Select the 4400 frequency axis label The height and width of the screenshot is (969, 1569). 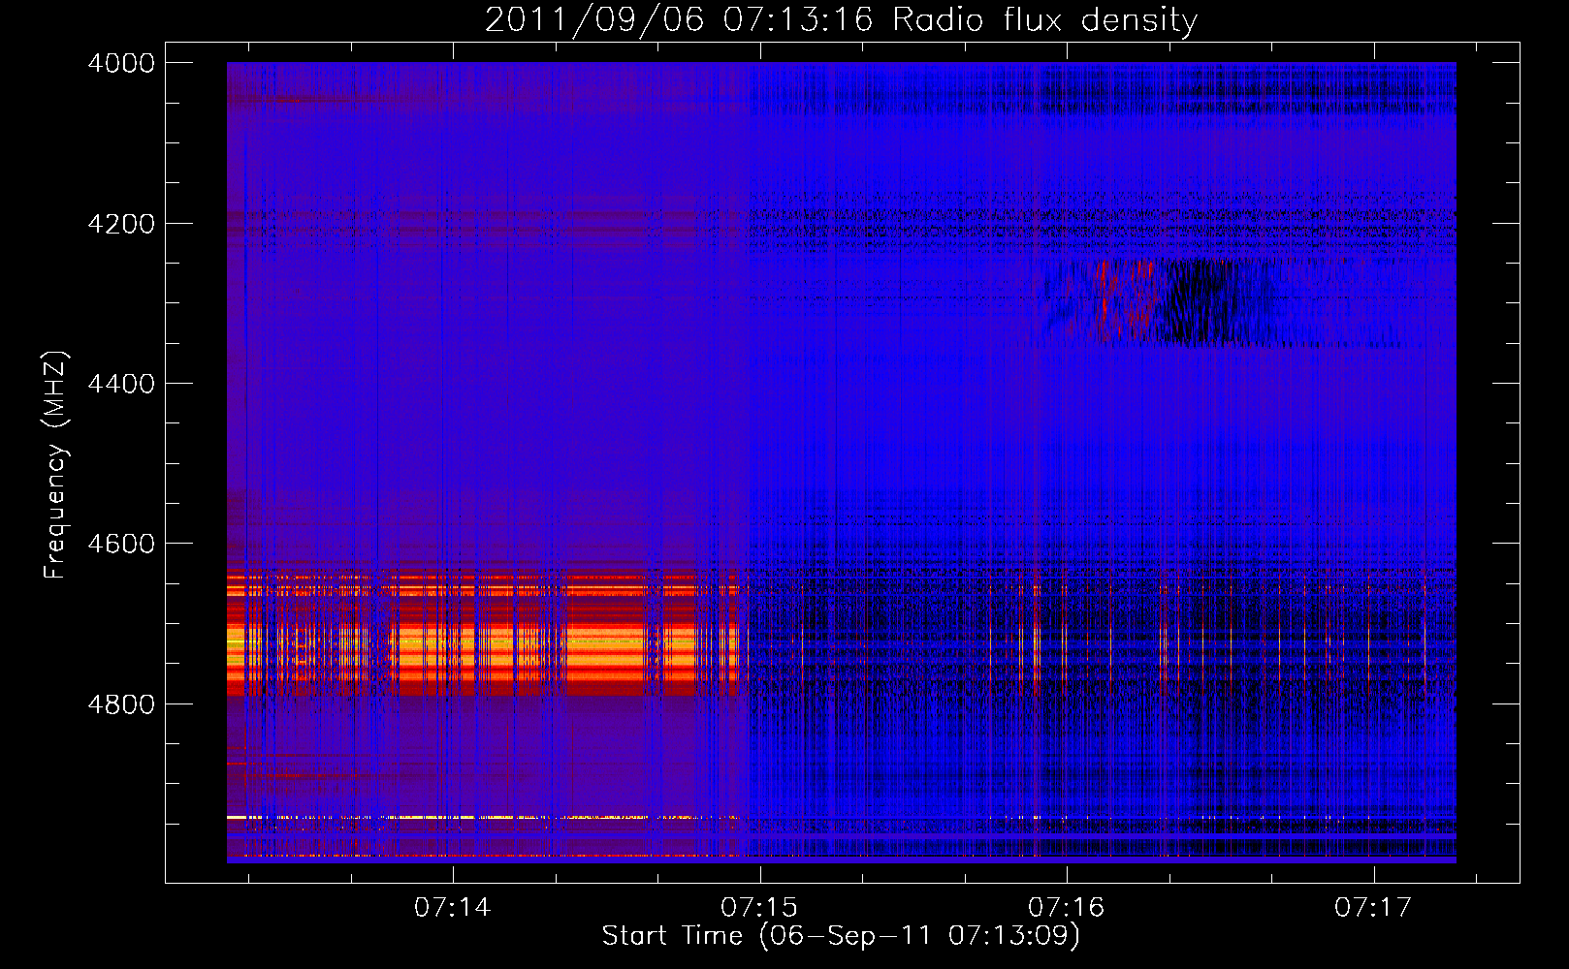click(121, 384)
